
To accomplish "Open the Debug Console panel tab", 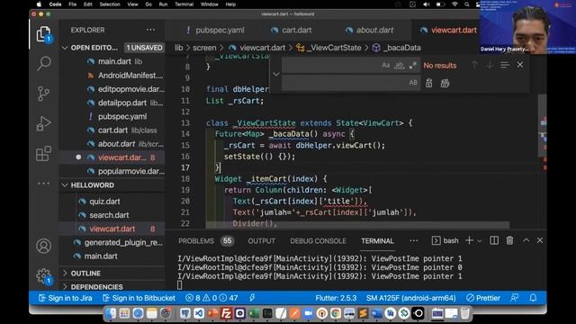I will tap(318, 241).
